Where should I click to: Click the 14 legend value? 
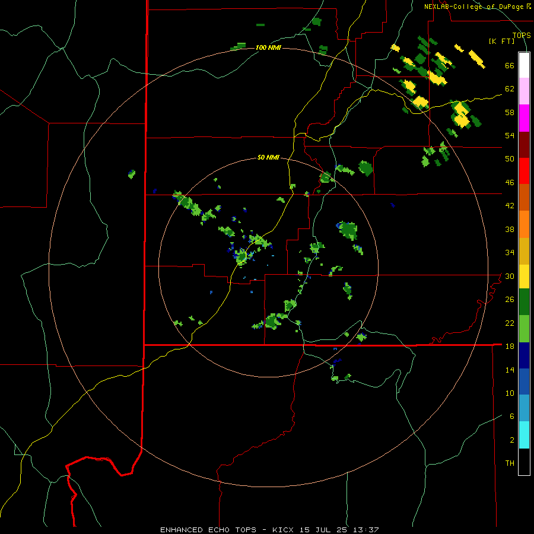[510, 370]
